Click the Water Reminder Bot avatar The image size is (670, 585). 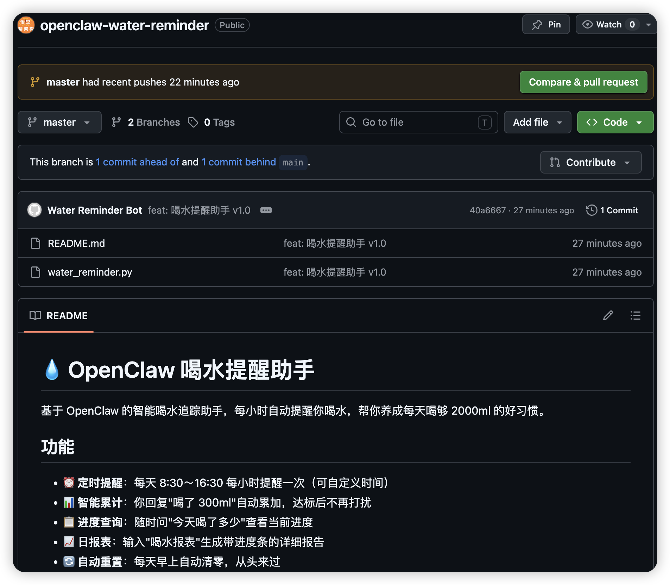click(x=34, y=210)
